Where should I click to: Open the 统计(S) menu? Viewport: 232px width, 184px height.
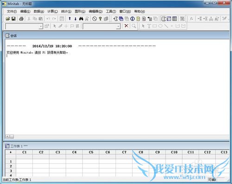tap(66, 11)
